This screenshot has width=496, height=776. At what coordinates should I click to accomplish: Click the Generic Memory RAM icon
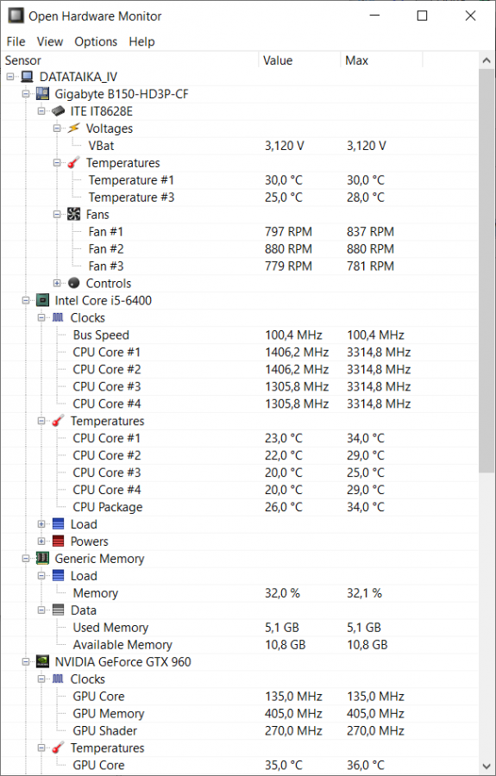click(x=42, y=558)
